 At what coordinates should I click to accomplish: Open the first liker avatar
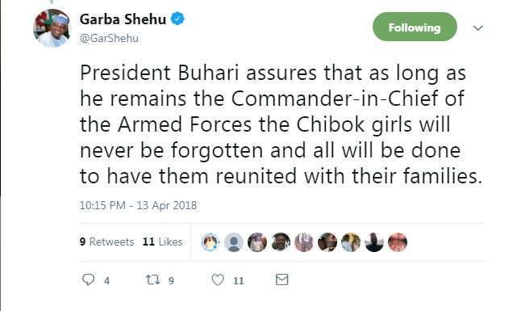(211, 242)
